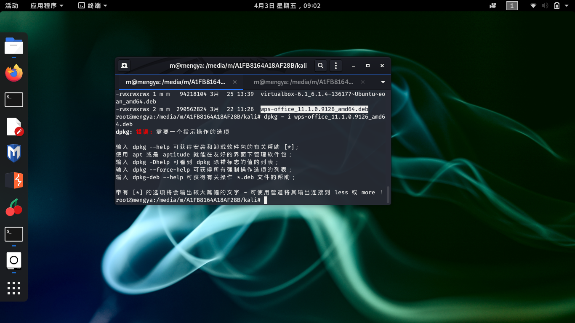This screenshot has width=575, height=323.
Task: Switch to the second terminal tab
Action: pyautogui.click(x=303, y=82)
